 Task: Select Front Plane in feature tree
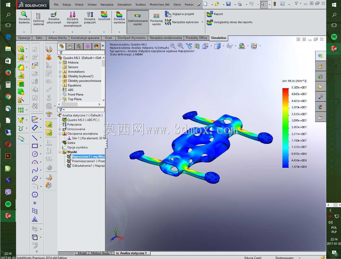(x=75, y=95)
